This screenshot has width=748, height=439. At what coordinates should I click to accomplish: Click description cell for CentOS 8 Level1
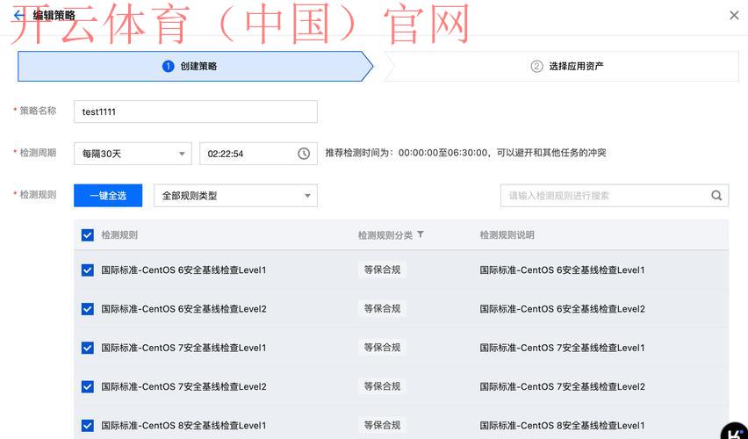[x=562, y=426]
